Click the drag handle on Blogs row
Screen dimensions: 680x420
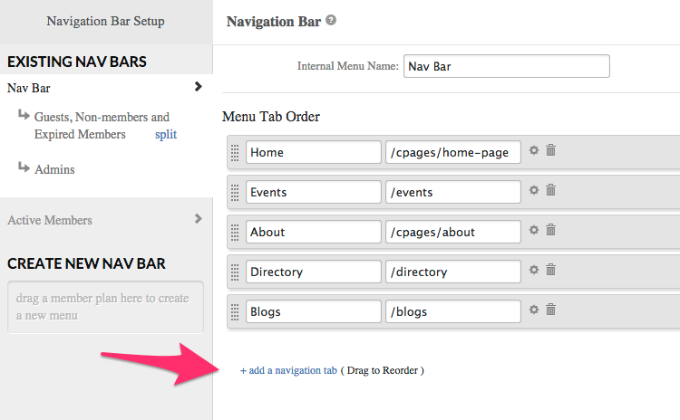coord(235,311)
